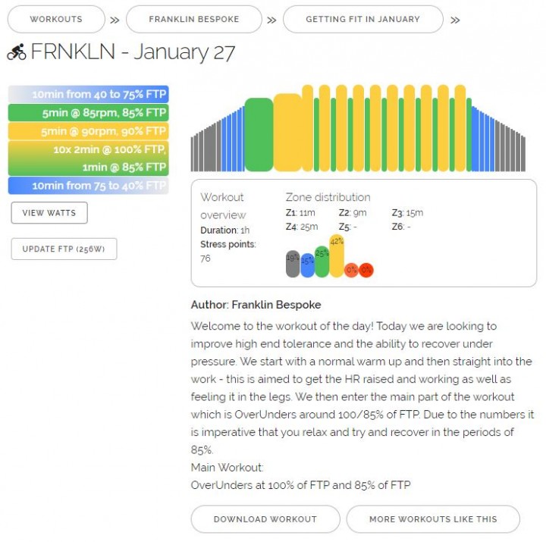The width and height of the screenshot is (546, 542).
Task: Select the green 5min @ 85rpm step
Action: click(x=89, y=113)
